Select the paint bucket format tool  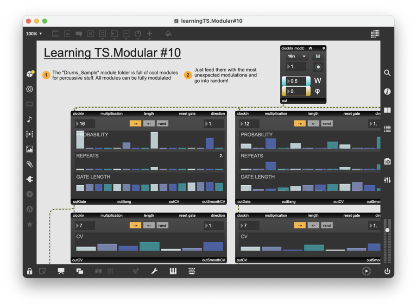tap(168, 34)
